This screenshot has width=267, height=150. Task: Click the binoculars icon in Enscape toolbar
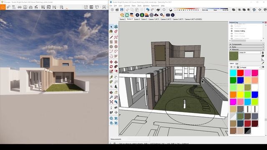point(20,7)
